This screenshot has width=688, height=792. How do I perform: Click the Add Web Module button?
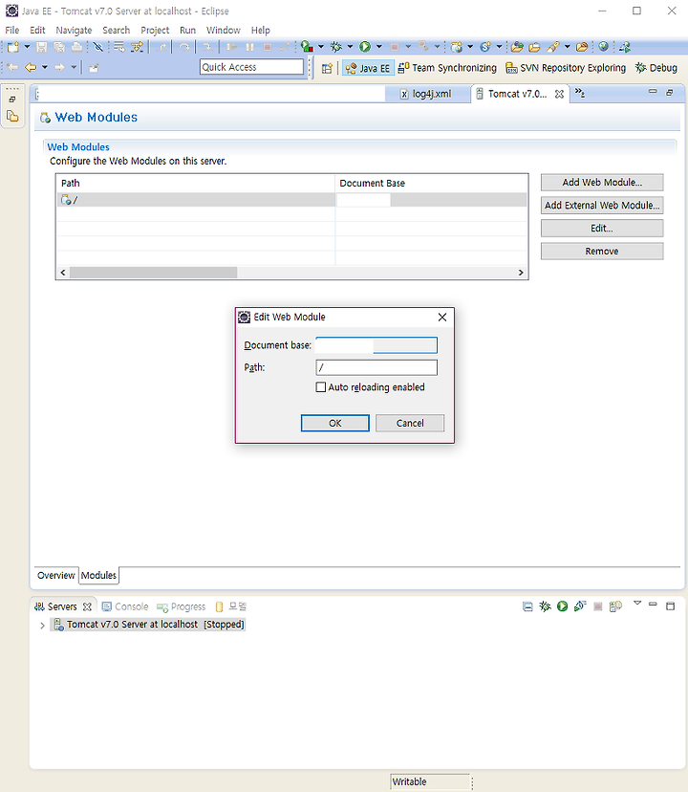[x=602, y=183]
